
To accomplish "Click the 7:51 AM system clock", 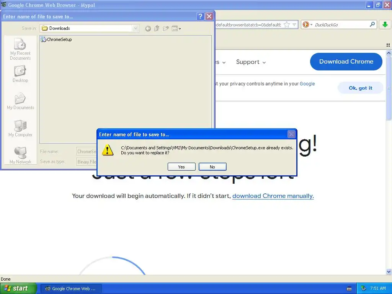I will [x=378, y=289].
